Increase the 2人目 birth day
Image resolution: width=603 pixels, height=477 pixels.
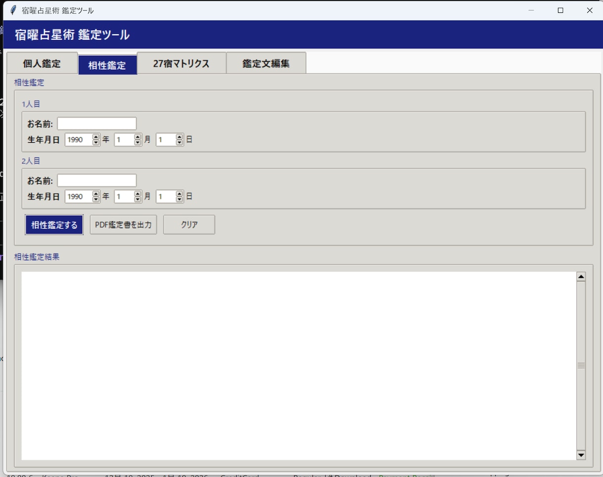179,194
